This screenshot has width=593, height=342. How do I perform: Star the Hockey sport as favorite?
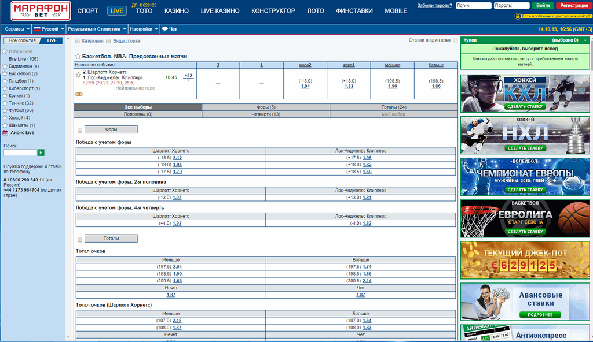coord(5,118)
